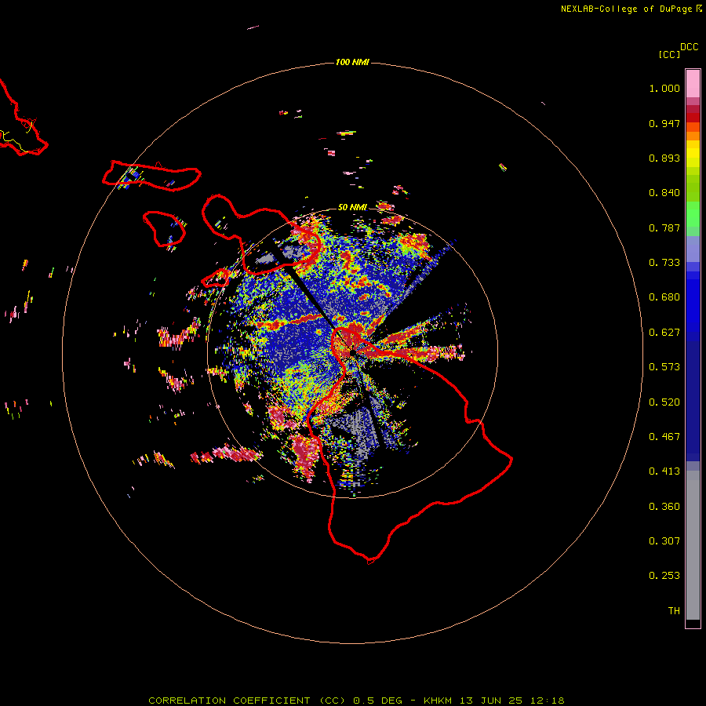The width and height of the screenshot is (706, 706).
Task: Click the 0.680 color scale value
Action: pos(664,297)
